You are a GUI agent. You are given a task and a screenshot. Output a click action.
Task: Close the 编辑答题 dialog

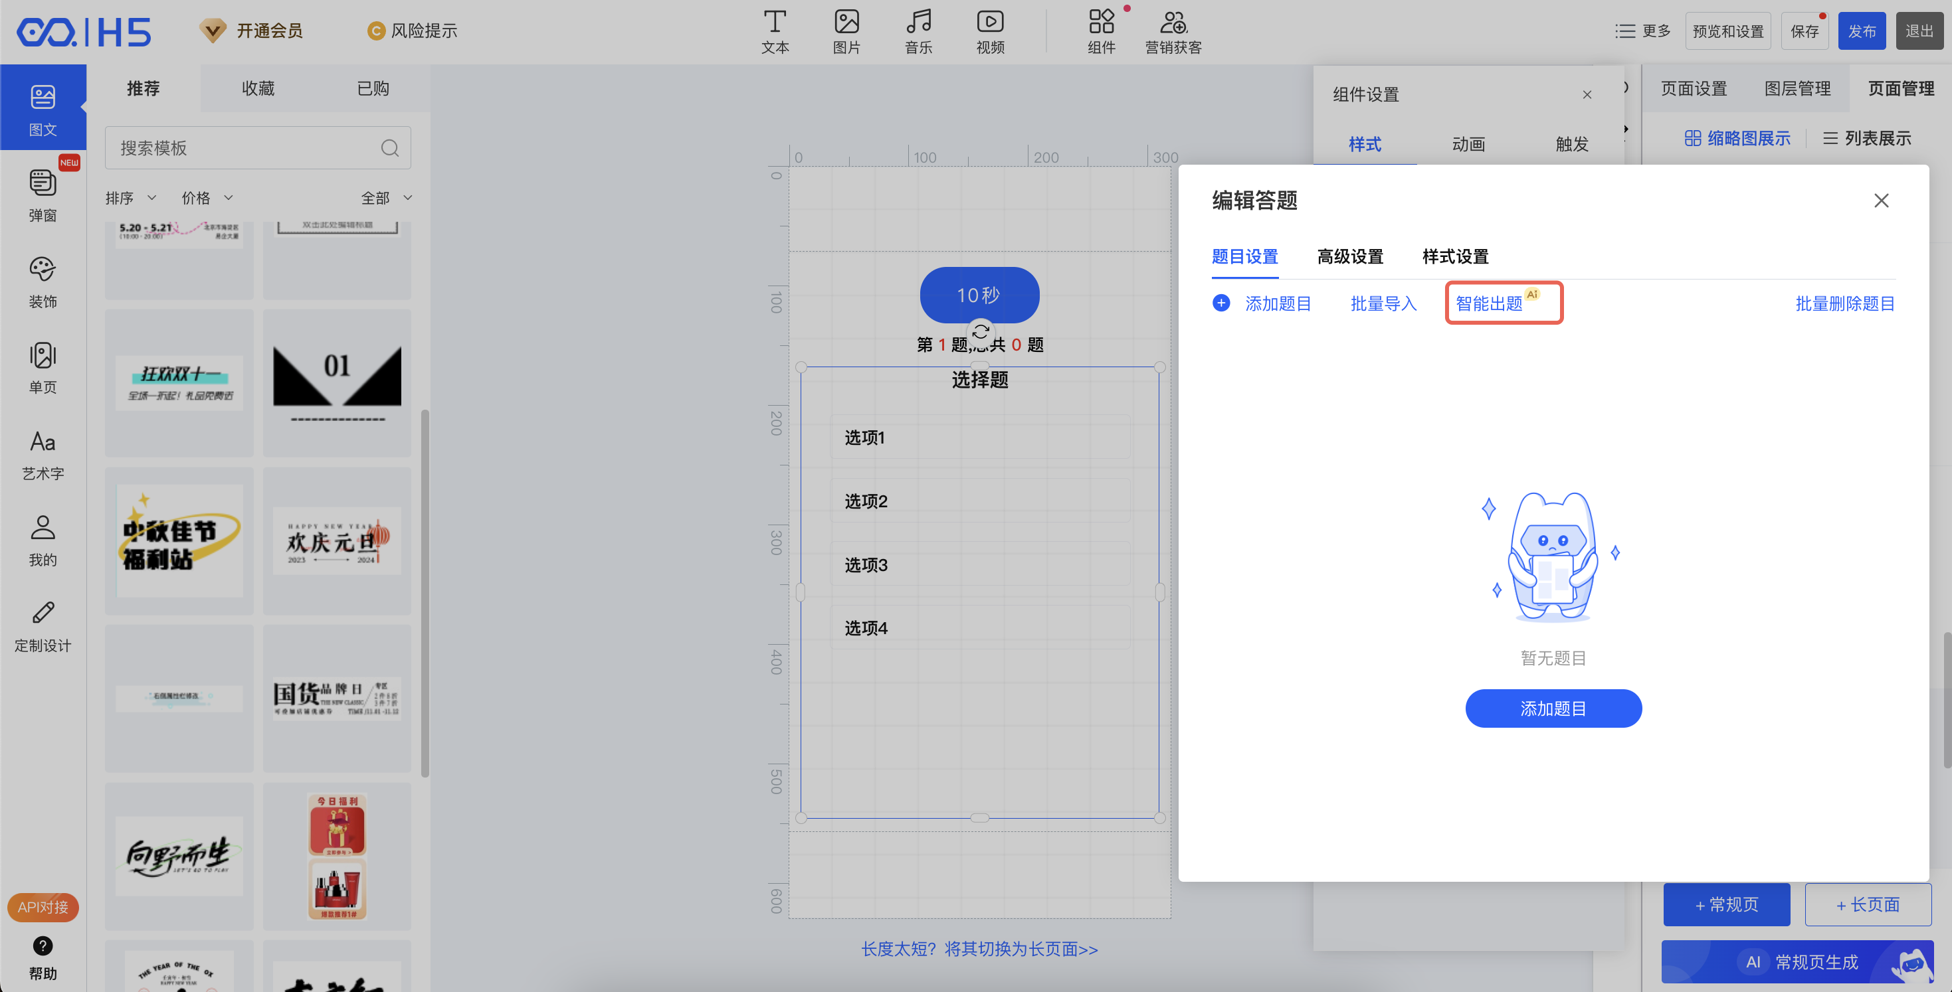1881,201
